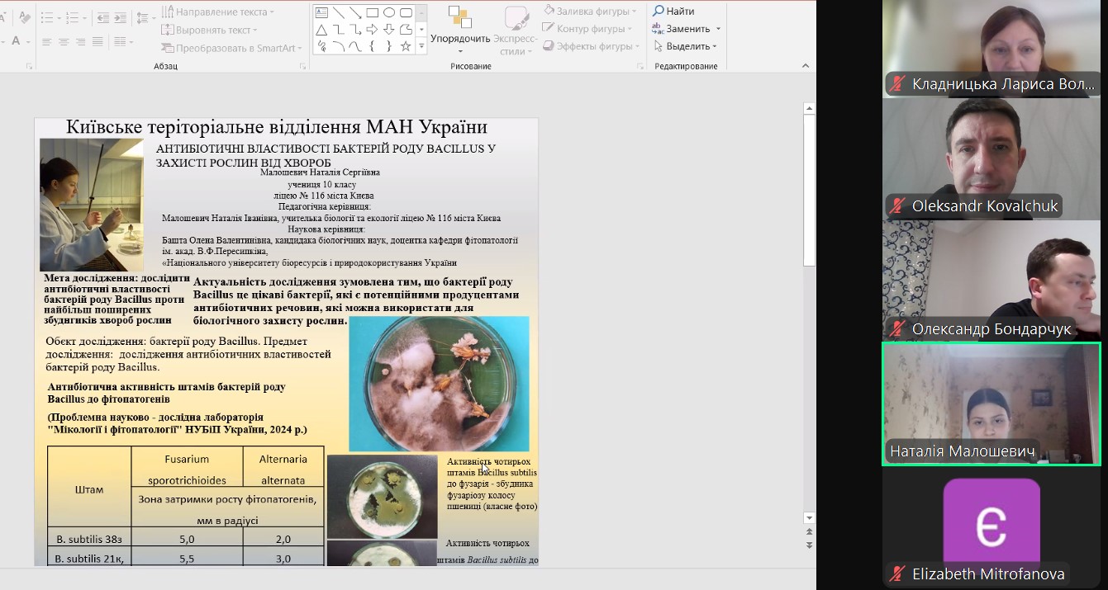
Task: Select the text box shape
Action: tap(321, 12)
